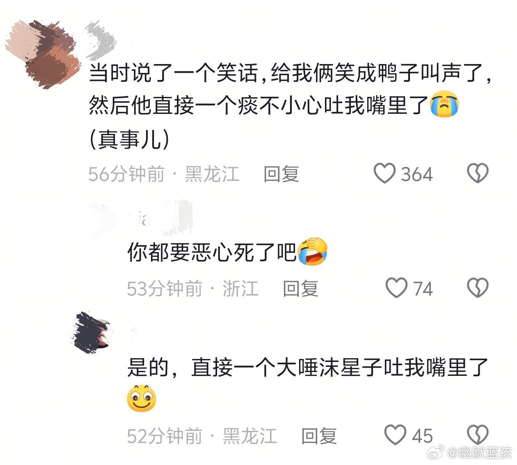Tap the 364 like count
Image resolution: width=517 pixels, height=465 pixels.
[x=416, y=174]
